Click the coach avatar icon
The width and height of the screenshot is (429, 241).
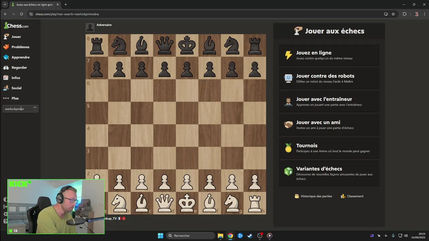point(288,101)
